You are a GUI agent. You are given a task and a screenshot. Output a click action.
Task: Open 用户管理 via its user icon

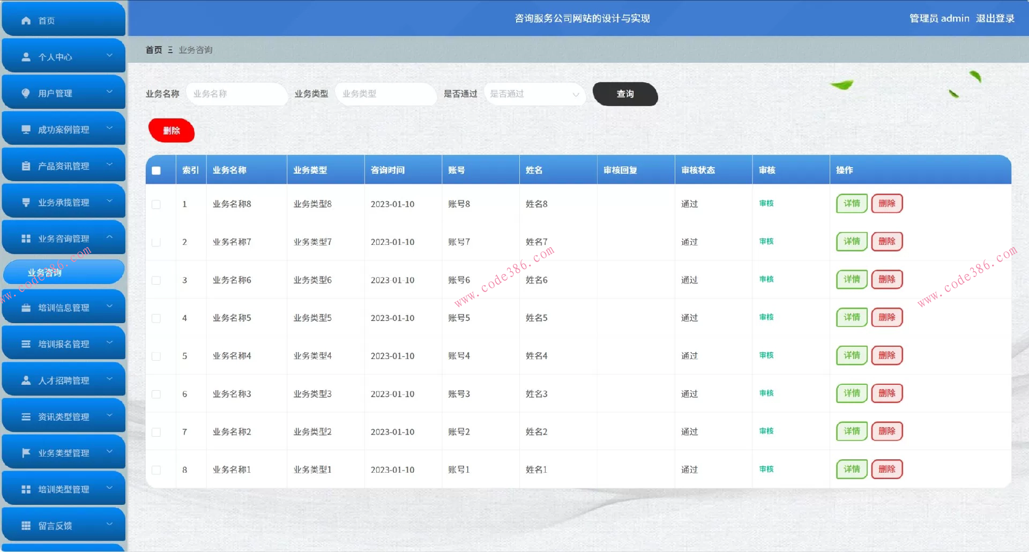click(25, 92)
